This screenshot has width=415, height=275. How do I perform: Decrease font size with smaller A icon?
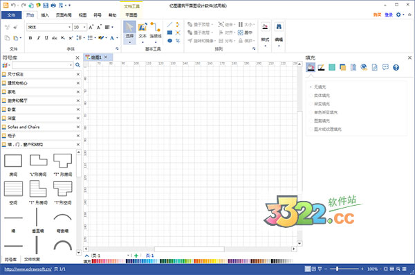pyautogui.click(x=99, y=27)
